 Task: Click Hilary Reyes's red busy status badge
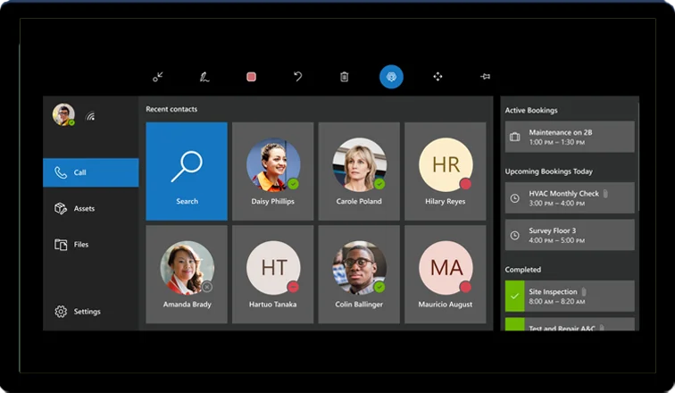click(465, 184)
